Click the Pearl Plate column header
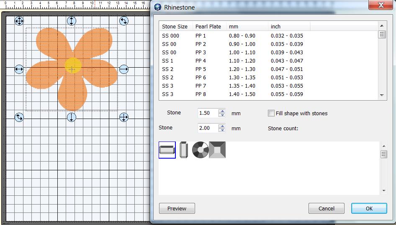Image resolution: width=396 pixels, height=225 pixels. click(x=208, y=26)
